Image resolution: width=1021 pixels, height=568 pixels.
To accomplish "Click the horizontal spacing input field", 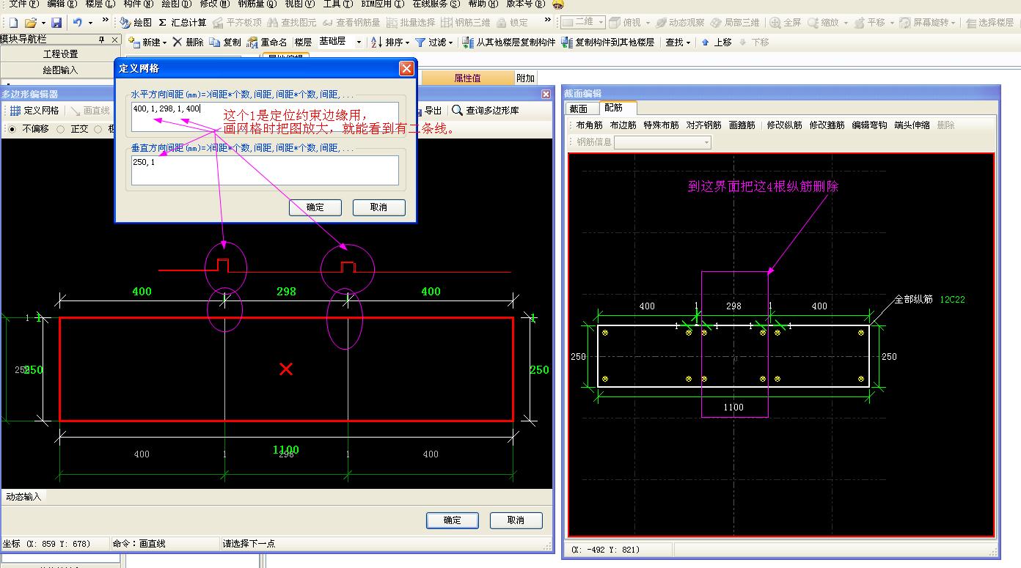I will pyautogui.click(x=265, y=117).
